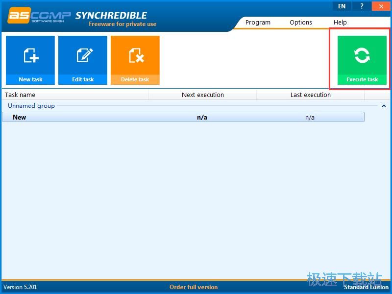The width and height of the screenshot is (392, 294).
Task: Click the Last execution n/a value
Action: (310, 117)
